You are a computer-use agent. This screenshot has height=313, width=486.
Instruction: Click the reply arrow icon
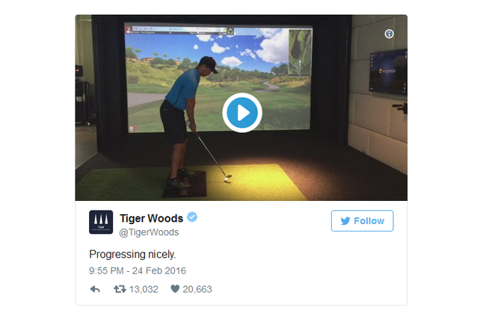[95, 289]
